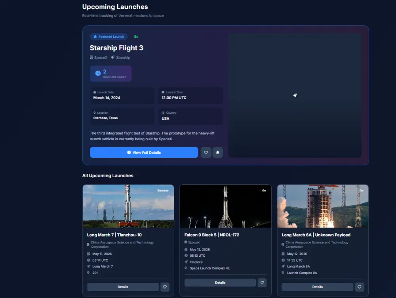Click the globe icon beside Country label

tap(163, 113)
